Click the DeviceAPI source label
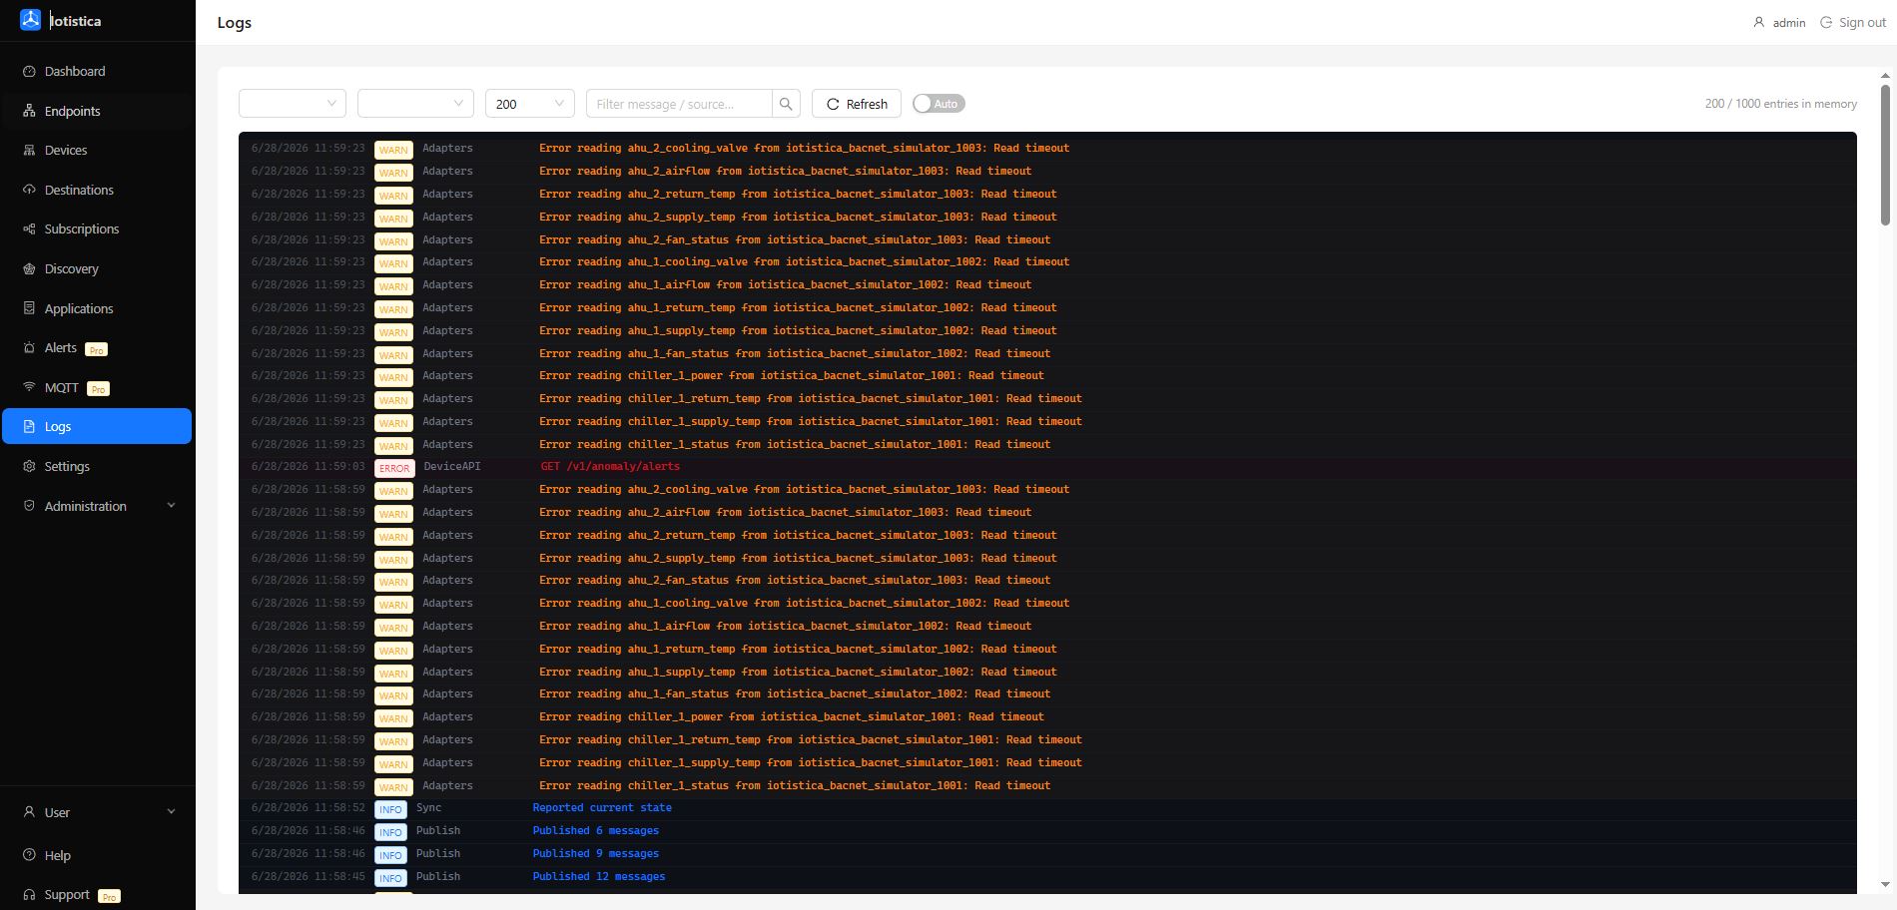 (x=452, y=466)
